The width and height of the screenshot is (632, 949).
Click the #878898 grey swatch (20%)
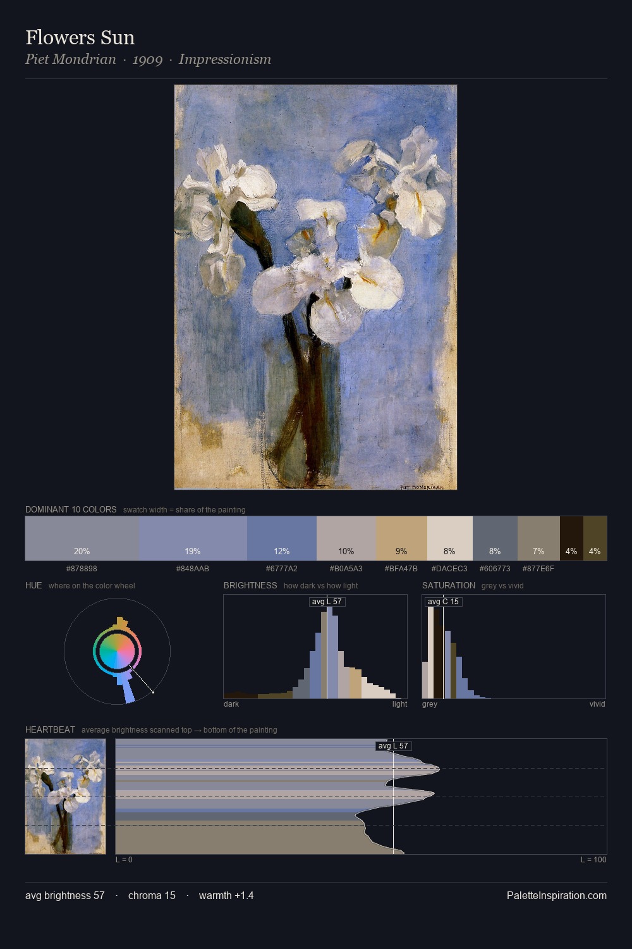coord(82,538)
